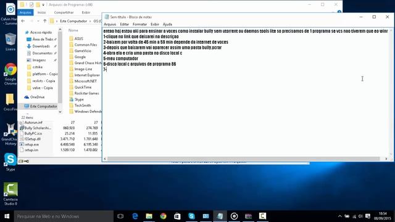Select the GameVicio folder
The image size is (395, 222).
(x=83, y=51)
